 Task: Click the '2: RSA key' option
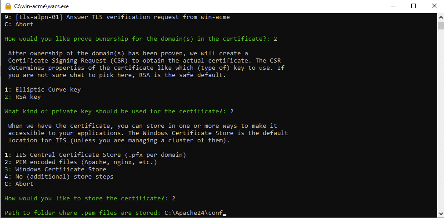click(x=23, y=97)
